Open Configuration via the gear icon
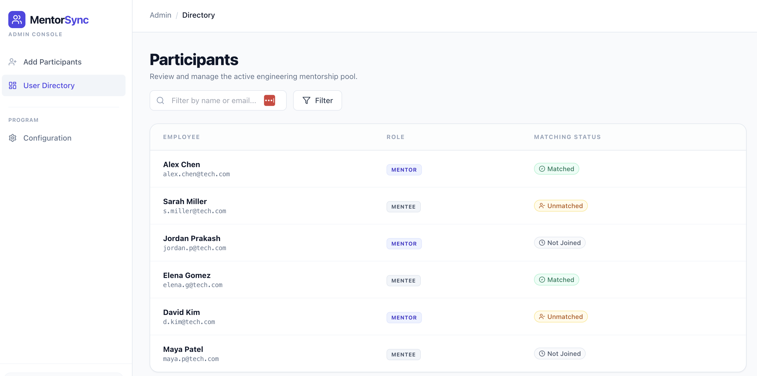Viewport: 757px width, 376px height. (x=12, y=138)
